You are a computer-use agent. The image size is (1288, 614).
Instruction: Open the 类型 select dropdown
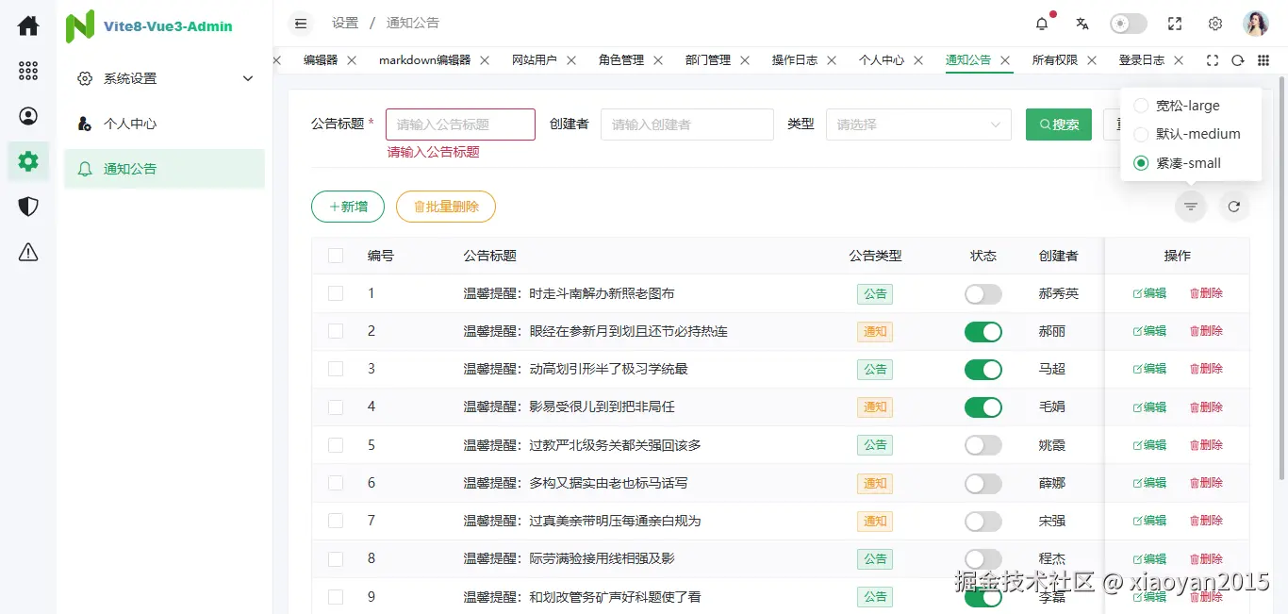point(918,124)
